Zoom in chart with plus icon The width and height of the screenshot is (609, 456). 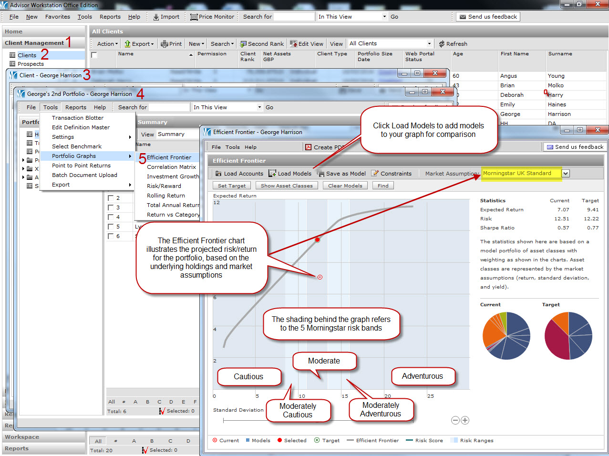[x=465, y=420]
